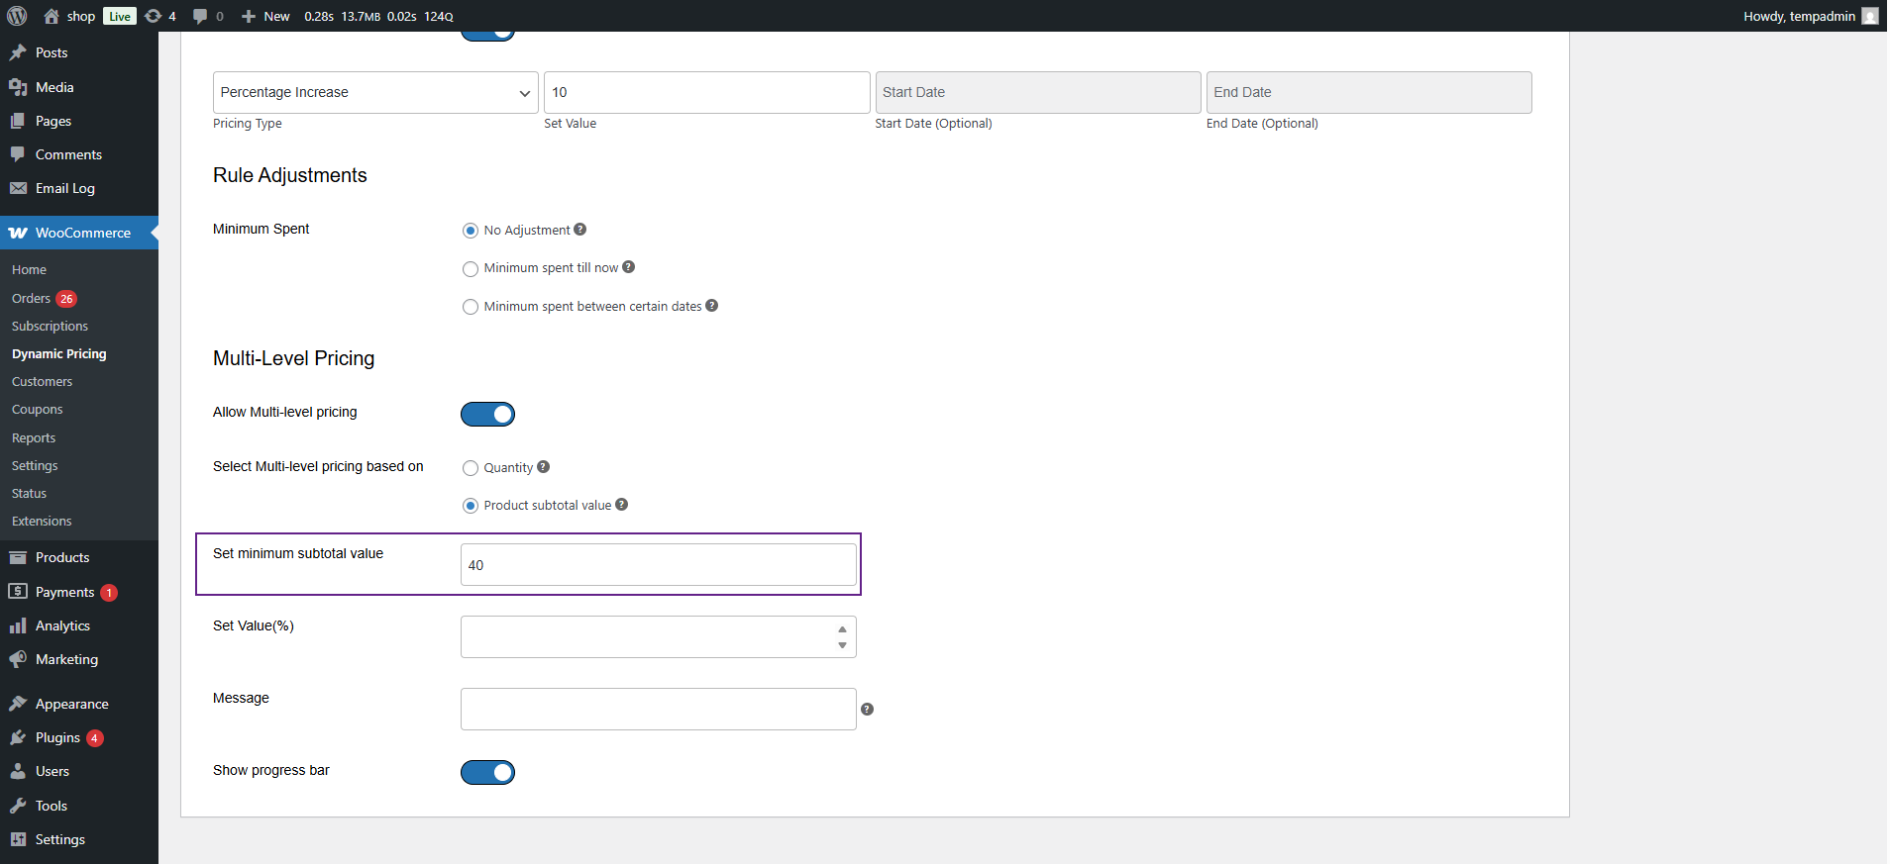Choose Minimum spent between certain dates
This screenshot has width=1890, height=864.
pos(471,307)
